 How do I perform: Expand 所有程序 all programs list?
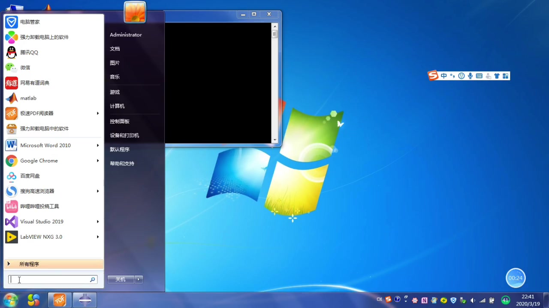click(x=54, y=264)
